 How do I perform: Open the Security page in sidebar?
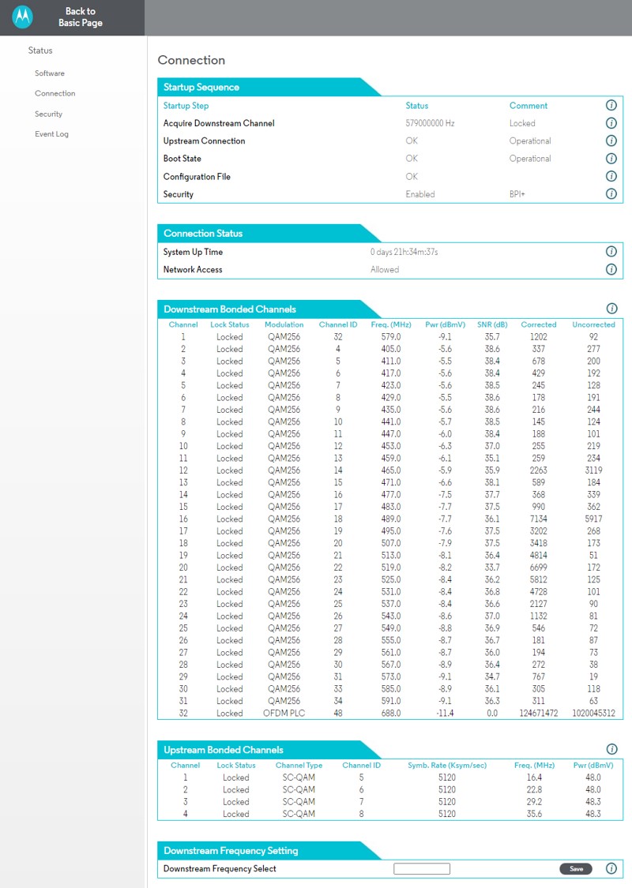click(x=48, y=114)
